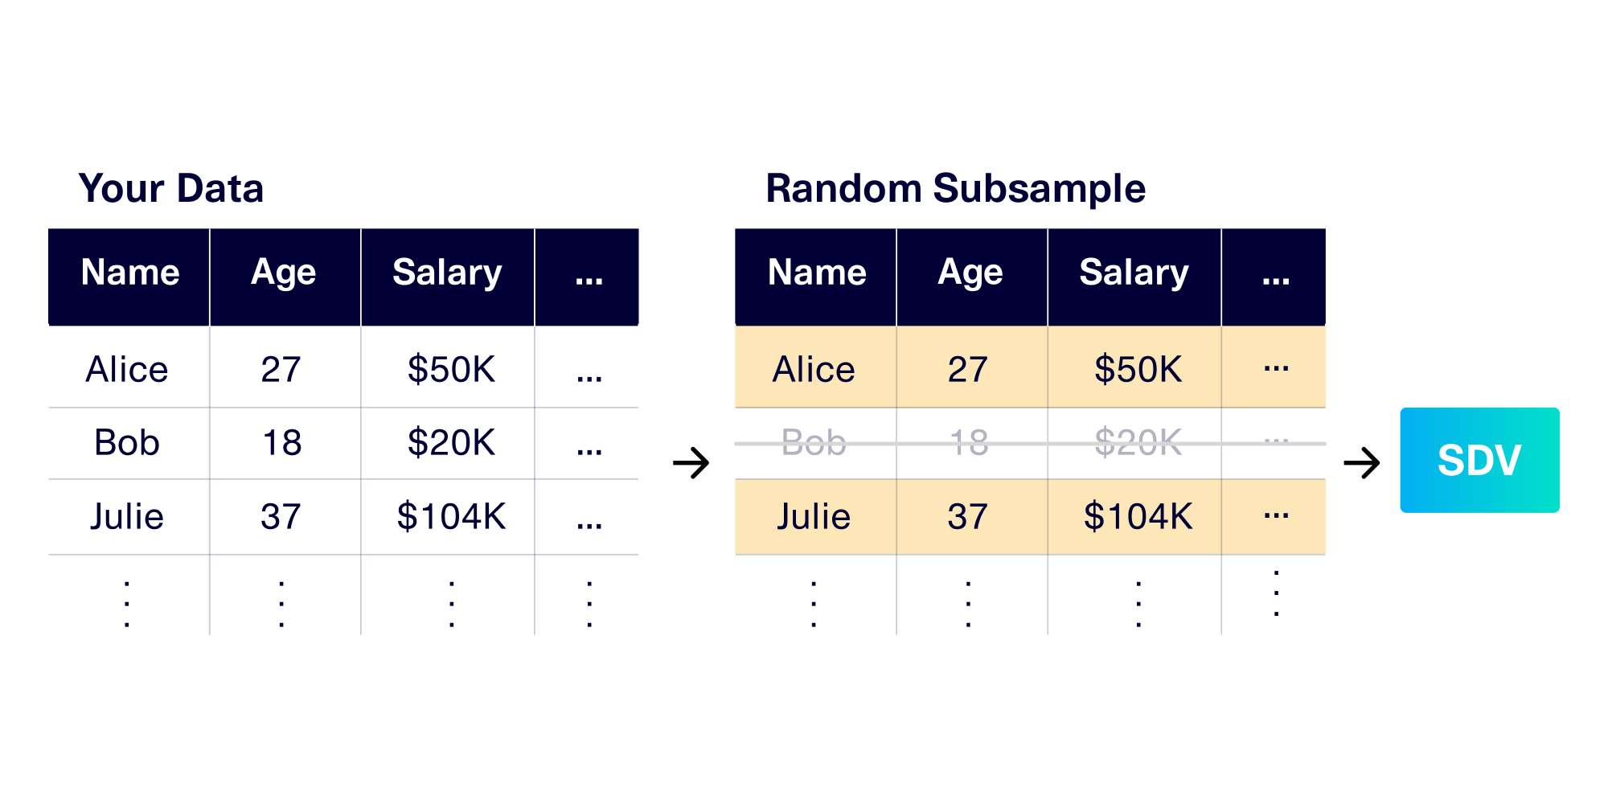Click the arrow between the two tables
Image resolution: width=1608 pixels, height=804 pixels.
[x=691, y=463]
